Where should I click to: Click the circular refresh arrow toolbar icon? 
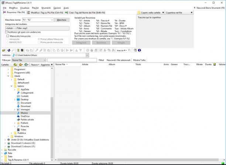pos(9,50)
